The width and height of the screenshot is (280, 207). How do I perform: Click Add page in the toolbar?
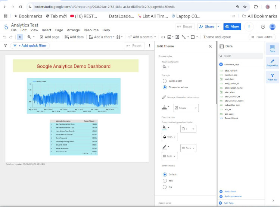49,37
